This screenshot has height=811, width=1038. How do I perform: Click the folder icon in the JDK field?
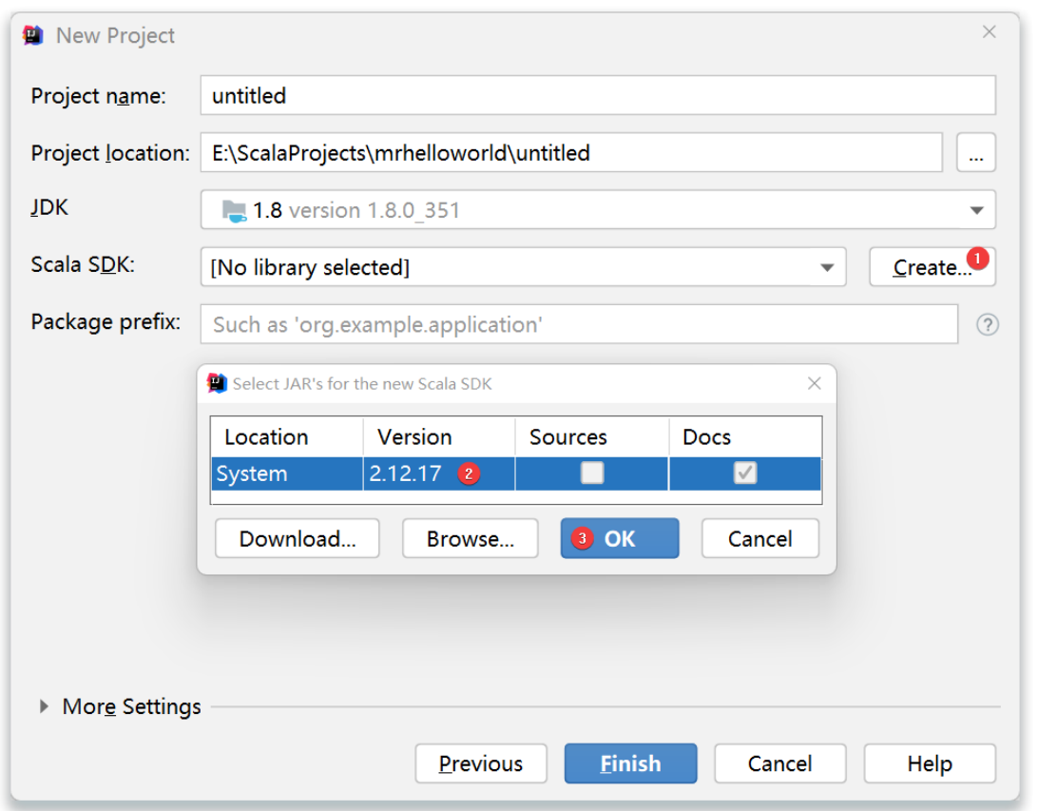coord(235,210)
